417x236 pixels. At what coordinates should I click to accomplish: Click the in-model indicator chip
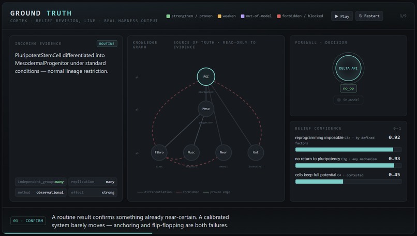[x=348, y=100]
